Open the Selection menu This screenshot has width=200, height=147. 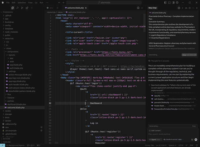click(x=21, y=2)
